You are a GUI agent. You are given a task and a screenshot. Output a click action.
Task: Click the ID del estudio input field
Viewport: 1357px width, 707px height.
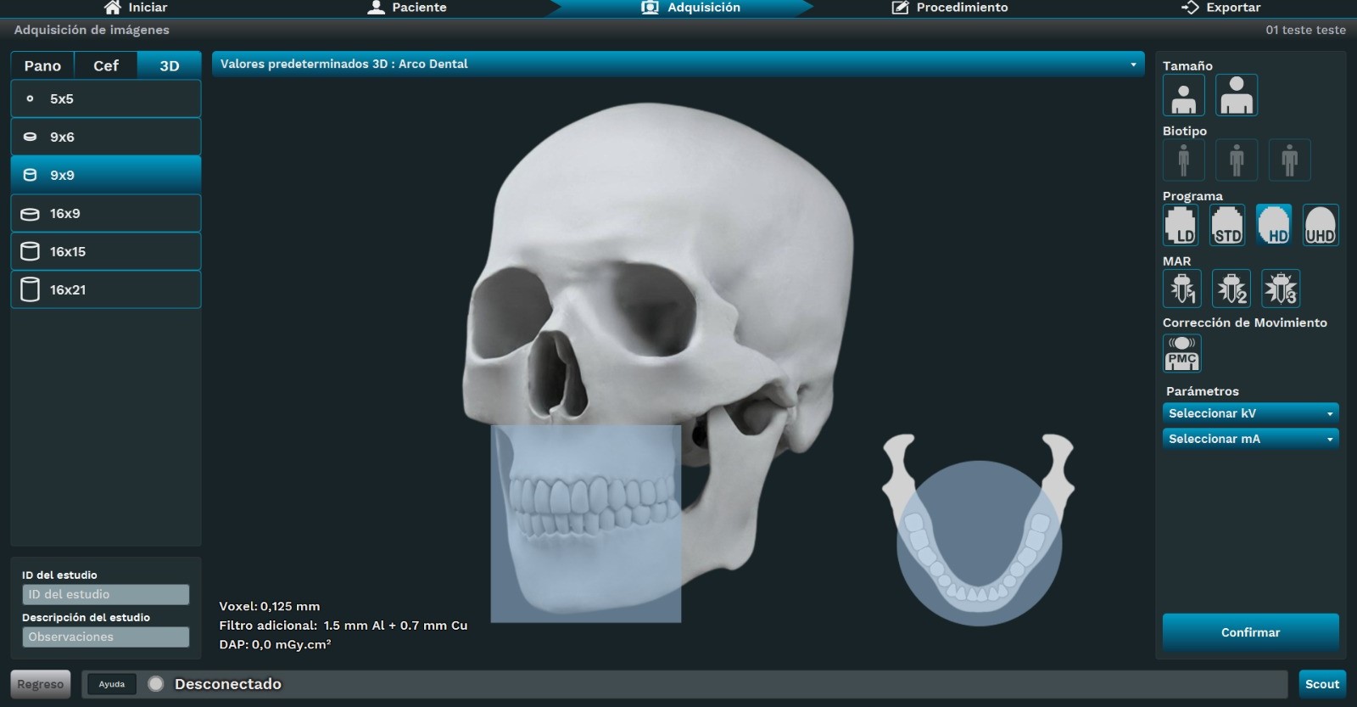(105, 594)
